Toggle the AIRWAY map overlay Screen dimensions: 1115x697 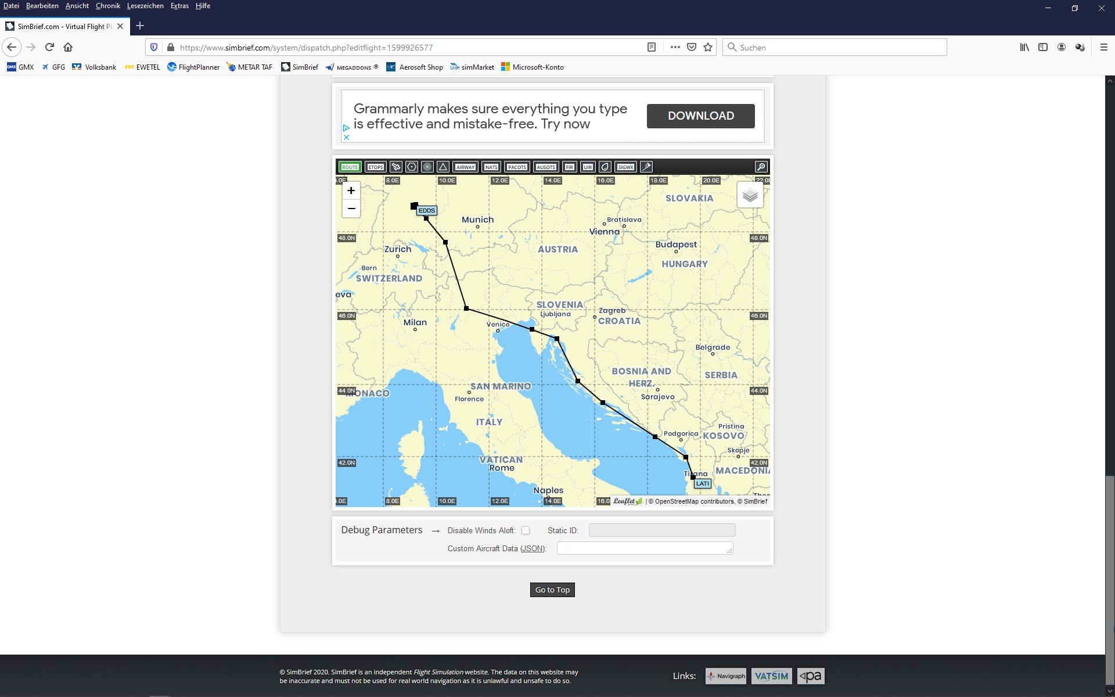[465, 167]
